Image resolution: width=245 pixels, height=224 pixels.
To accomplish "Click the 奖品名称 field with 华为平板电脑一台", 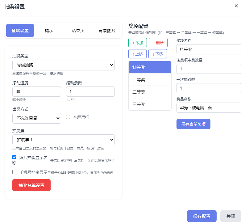I will (209, 108).
